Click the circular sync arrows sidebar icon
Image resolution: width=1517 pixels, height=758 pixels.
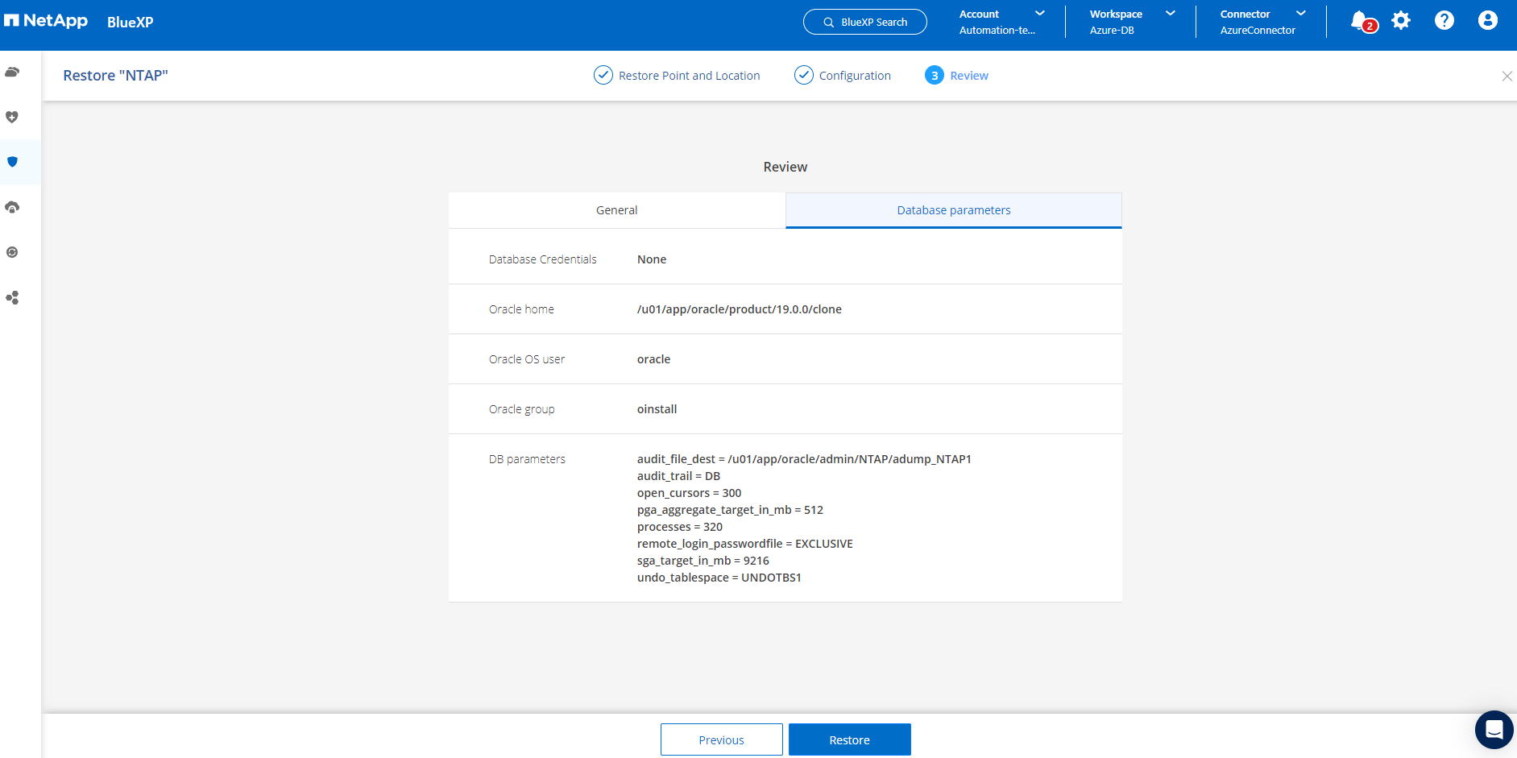(12, 253)
